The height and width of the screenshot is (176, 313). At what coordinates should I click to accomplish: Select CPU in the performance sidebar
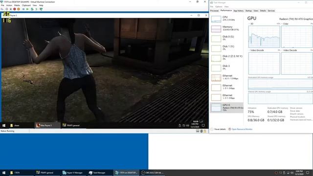pyautogui.click(x=226, y=19)
